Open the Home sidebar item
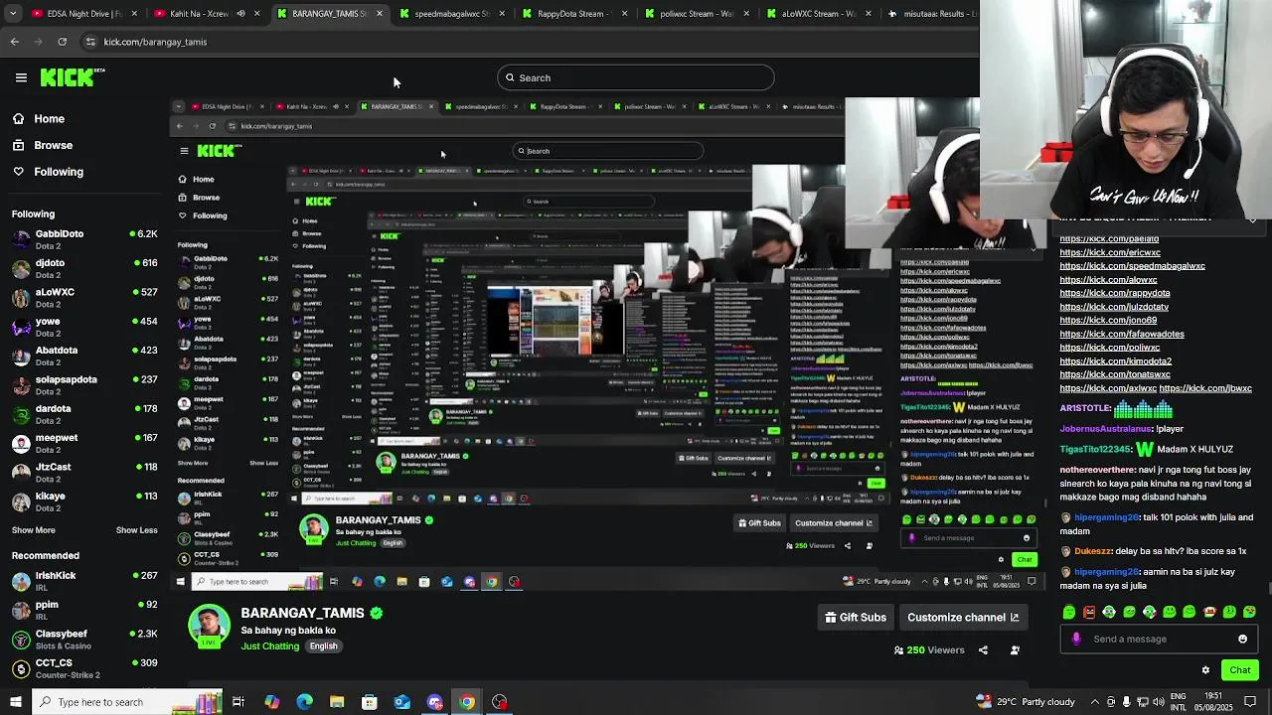Viewport: 1272px width, 715px height. pyautogui.click(x=38, y=118)
